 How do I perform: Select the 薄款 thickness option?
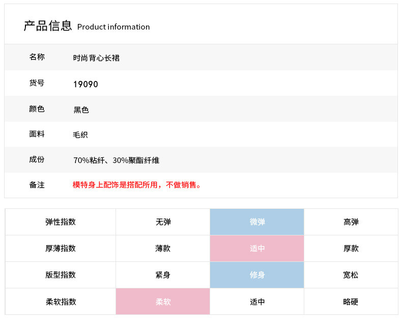pyautogui.click(x=163, y=249)
